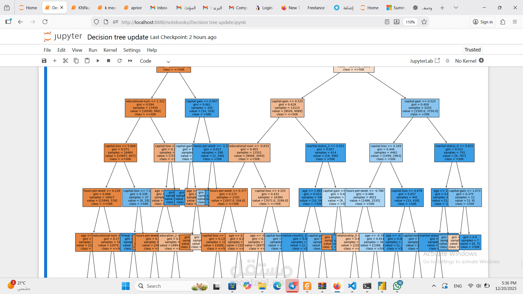Screen dimensions: 523x294
Task: Save the notebook using the save icon
Action: (x=44, y=61)
